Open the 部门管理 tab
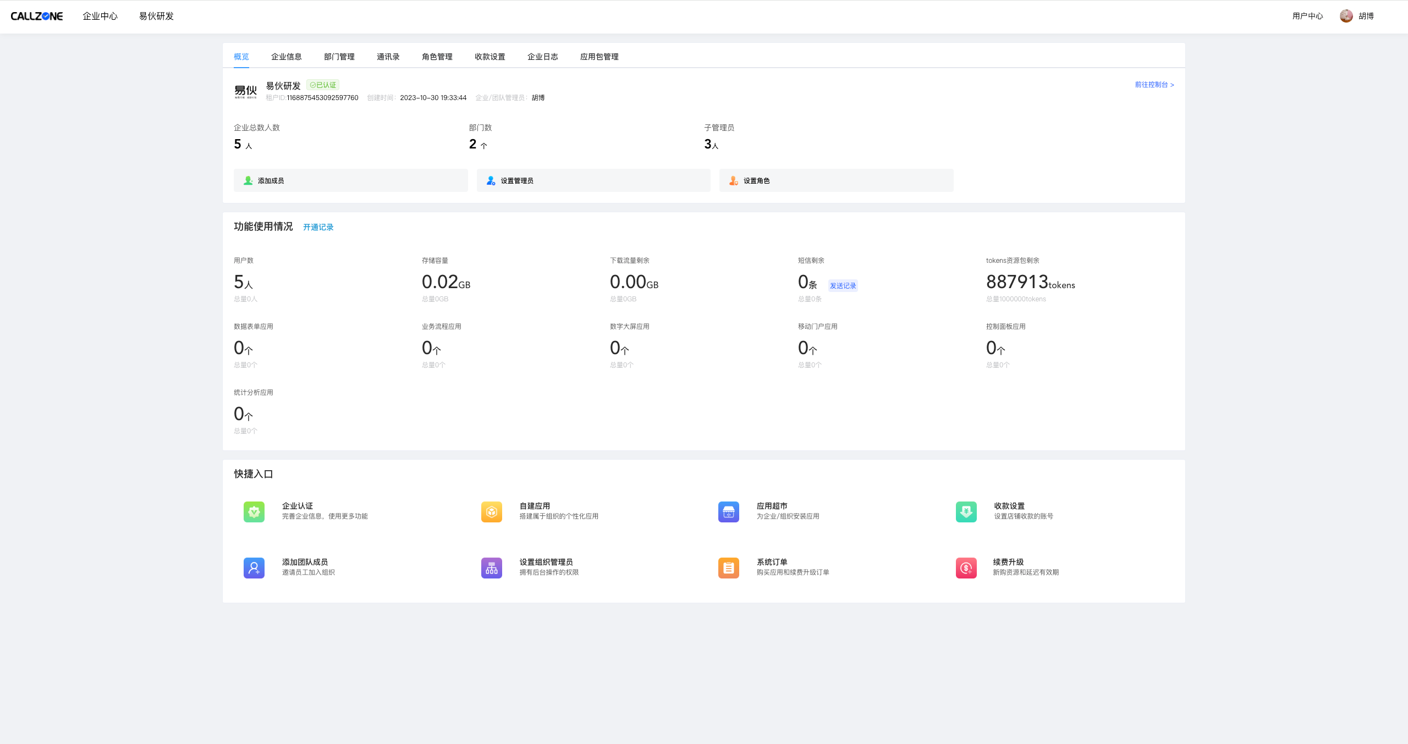 pyautogui.click(x=339, y=57)
